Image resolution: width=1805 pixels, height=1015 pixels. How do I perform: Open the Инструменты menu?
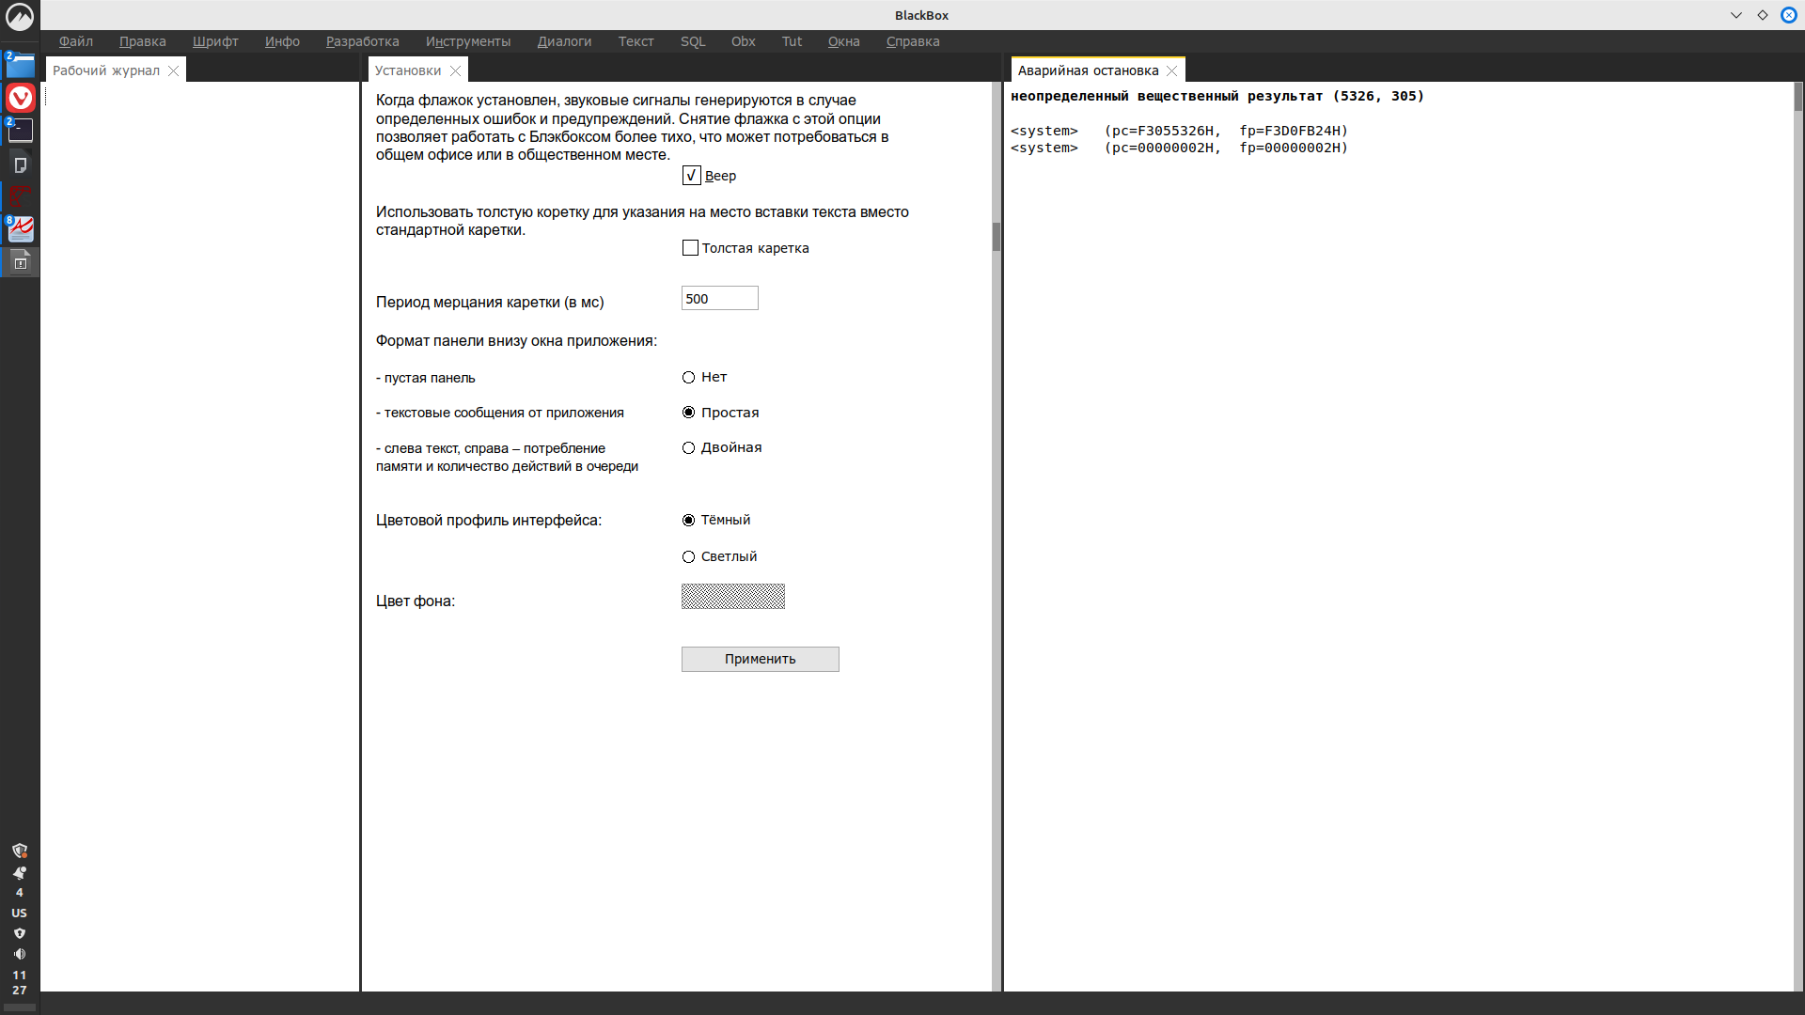[467, 41]
